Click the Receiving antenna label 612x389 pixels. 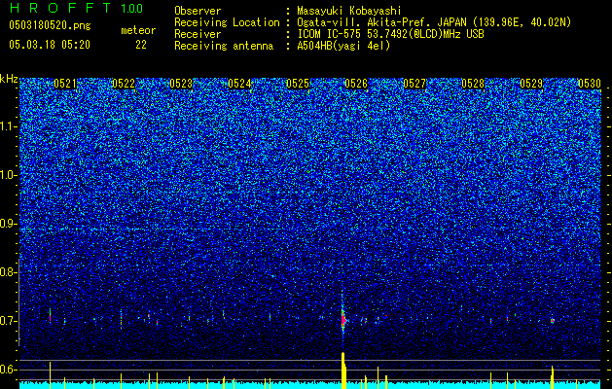(x=224, y=46)
